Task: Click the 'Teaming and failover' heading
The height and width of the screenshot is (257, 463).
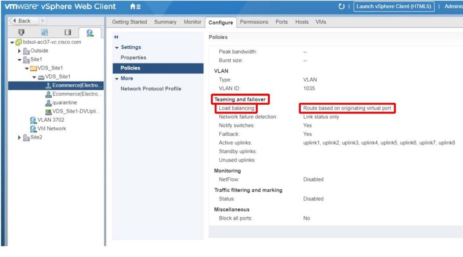Action: click(x=240, y=100)
